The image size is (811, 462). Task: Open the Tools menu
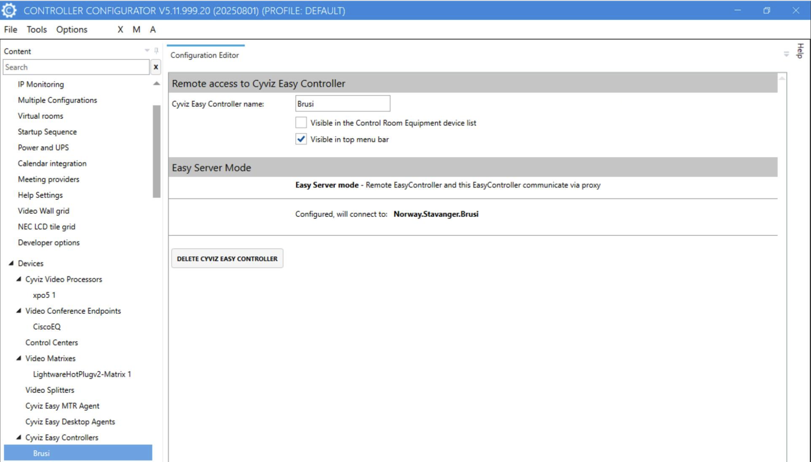point(36,29)
